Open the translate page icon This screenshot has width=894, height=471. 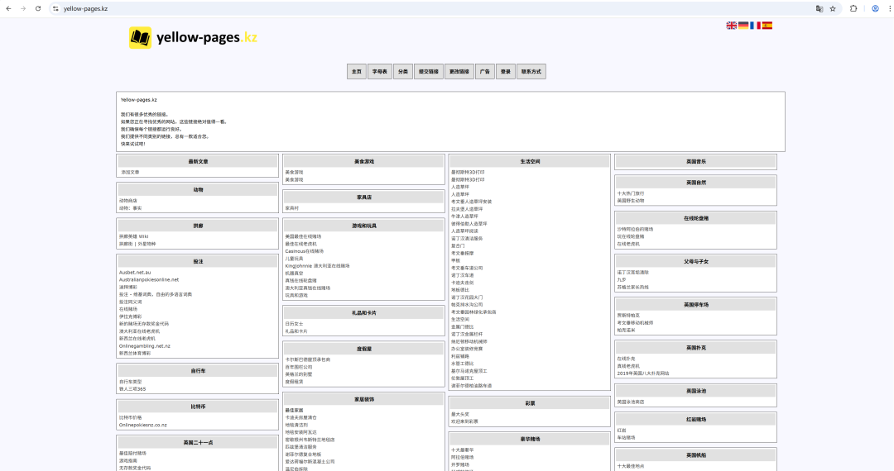[819, 8]
